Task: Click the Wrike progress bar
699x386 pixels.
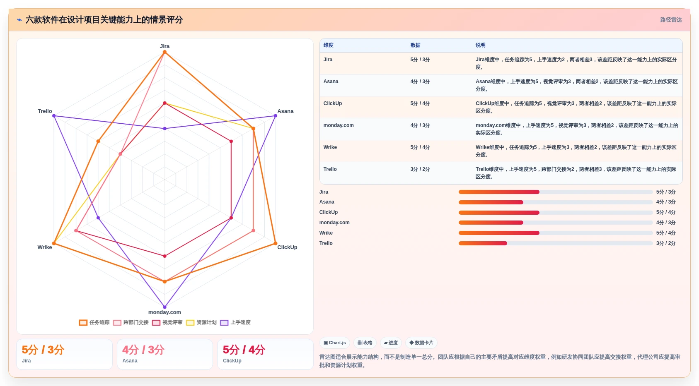Action: point(556,233)
